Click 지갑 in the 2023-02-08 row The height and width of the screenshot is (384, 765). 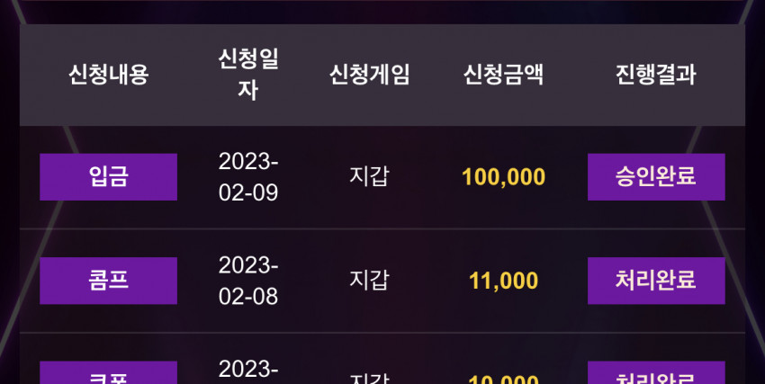click(369, 281)
